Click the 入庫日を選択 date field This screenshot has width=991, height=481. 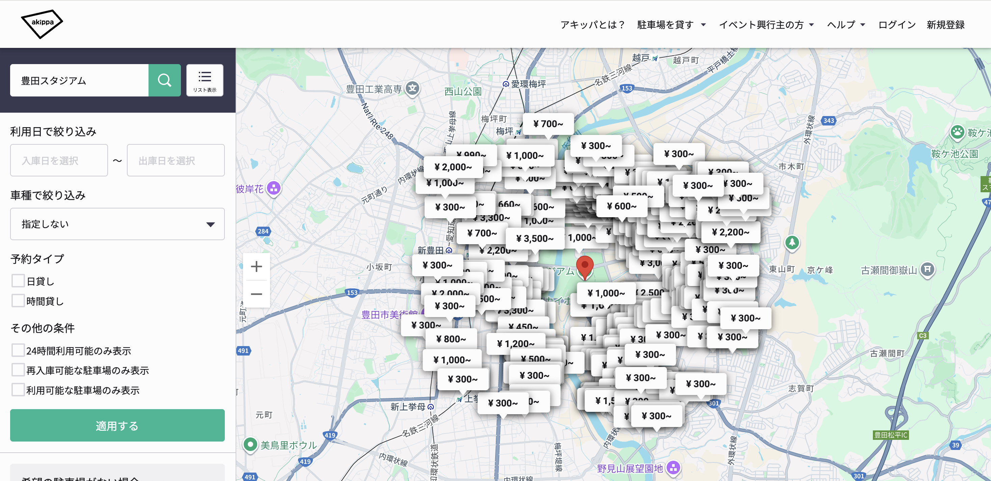pyautogui.click(x=59, y=160)
